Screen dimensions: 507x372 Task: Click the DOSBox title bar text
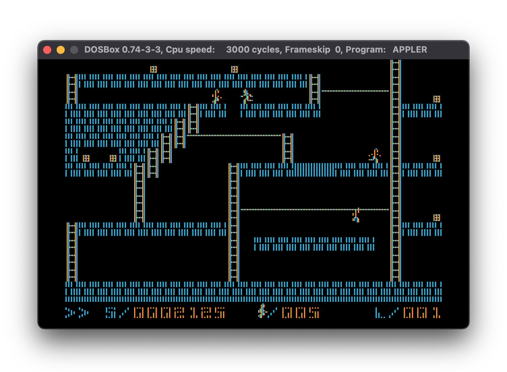256,50
